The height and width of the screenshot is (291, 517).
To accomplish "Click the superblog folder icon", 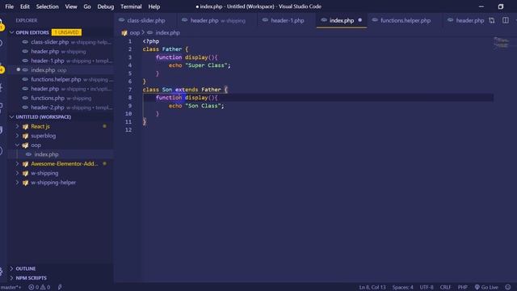I will [25, 136].
